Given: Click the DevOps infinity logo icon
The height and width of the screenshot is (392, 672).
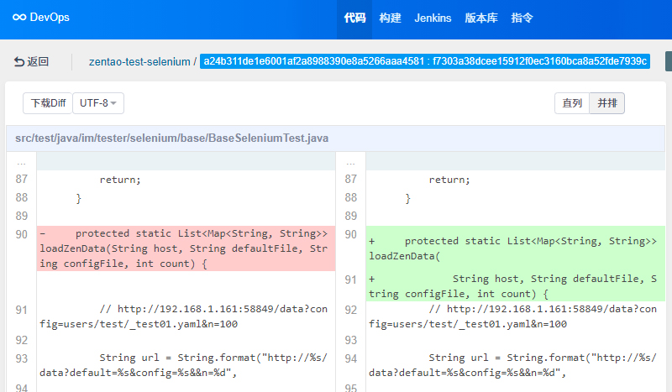Looking at the screenshot, I should click(x=18, y=18).
